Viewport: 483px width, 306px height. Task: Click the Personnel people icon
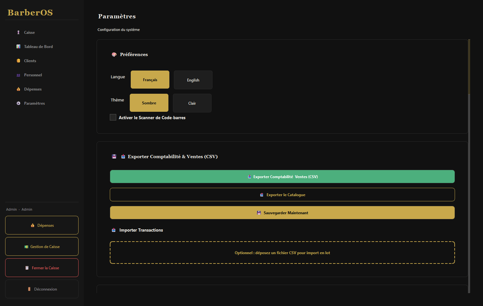point(18,75)
